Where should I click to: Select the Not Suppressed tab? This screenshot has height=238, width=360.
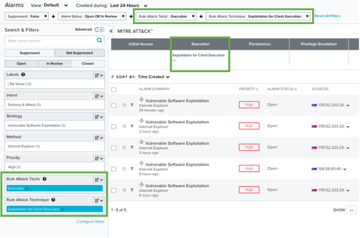pyautogui.click(x=80, y=53)
